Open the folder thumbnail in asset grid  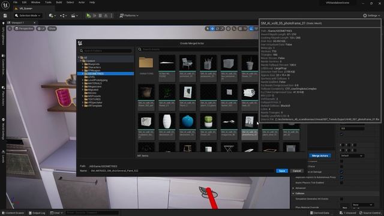[x=146, y=63]
